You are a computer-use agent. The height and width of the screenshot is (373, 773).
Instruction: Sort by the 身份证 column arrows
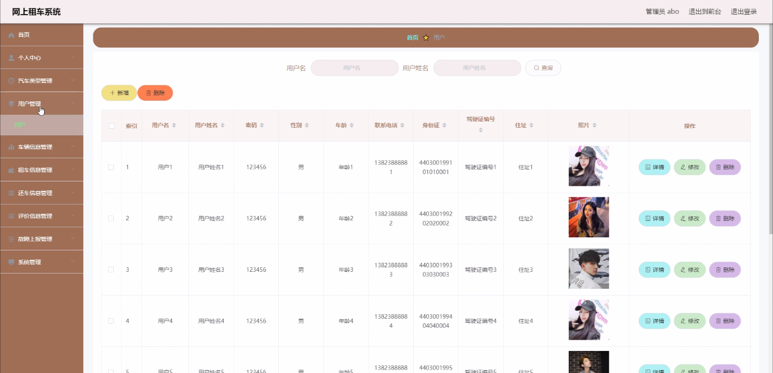point(444,125)
